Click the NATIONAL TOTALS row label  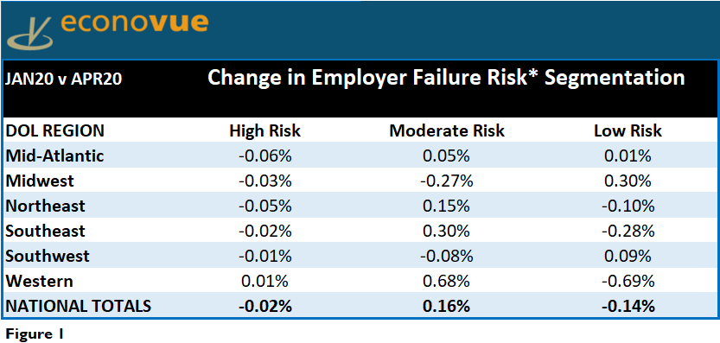pos(78,306)
